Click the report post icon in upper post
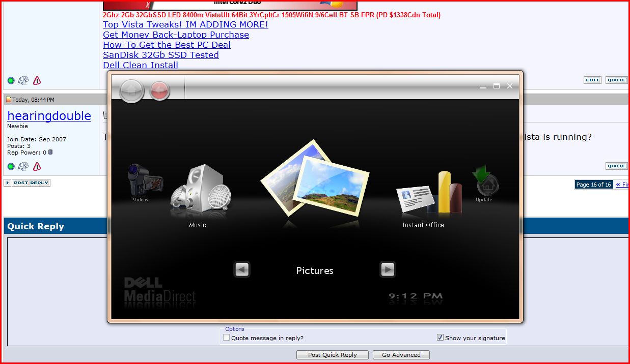630x364 pixels. click(37, 80)
